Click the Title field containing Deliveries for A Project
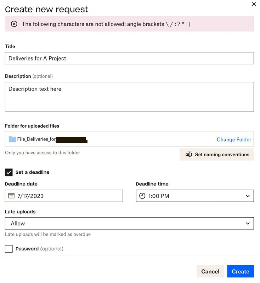 coord(130,58)
